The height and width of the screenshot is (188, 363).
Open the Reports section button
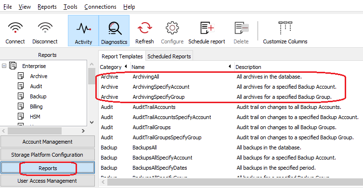pos(48,168)
